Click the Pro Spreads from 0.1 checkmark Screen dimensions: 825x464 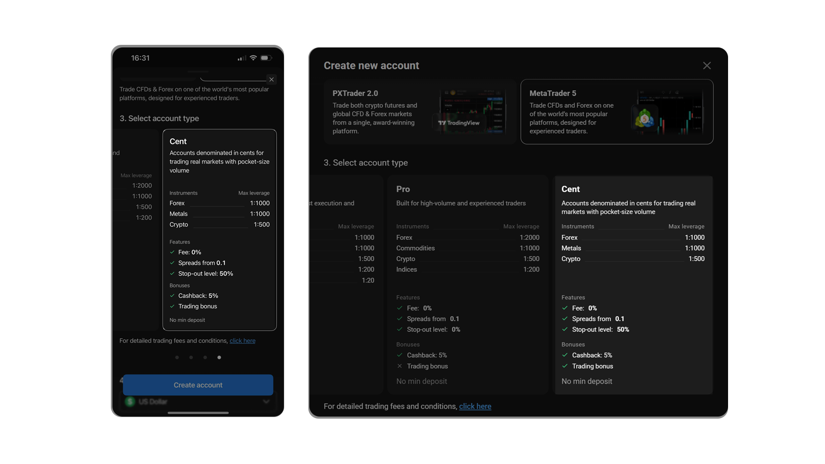[400, 319]
